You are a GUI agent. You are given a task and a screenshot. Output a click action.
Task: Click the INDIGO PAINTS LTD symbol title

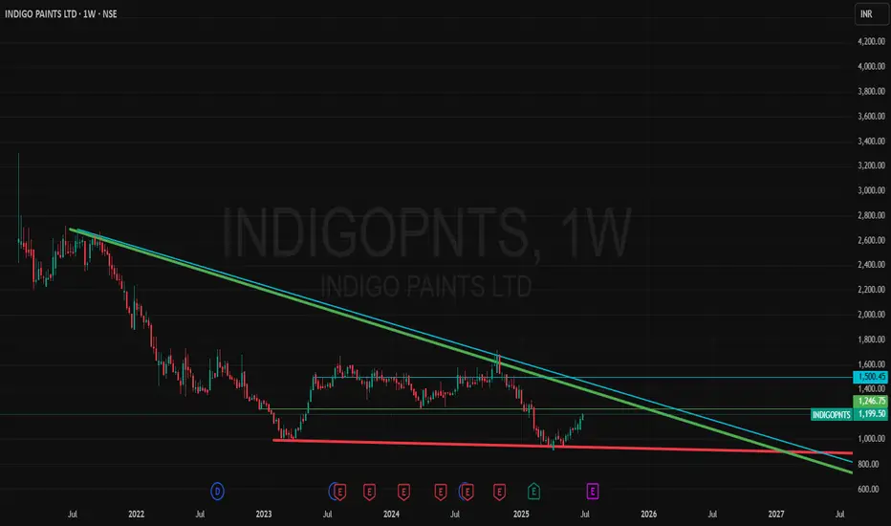(41, 13)
